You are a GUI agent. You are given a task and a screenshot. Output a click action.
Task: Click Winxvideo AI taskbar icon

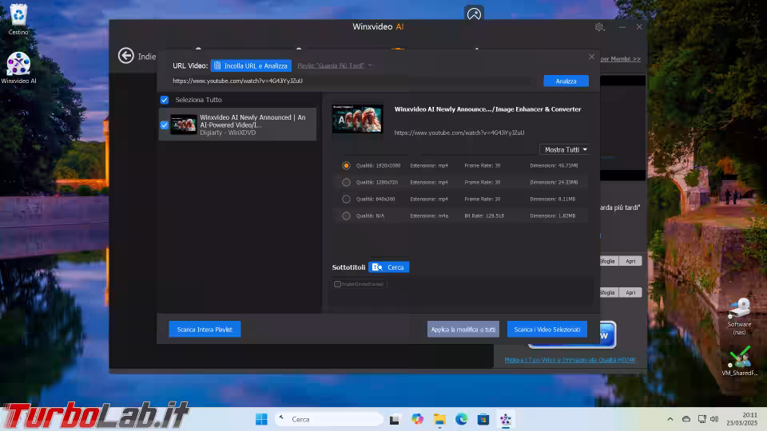tap(505, 419)
